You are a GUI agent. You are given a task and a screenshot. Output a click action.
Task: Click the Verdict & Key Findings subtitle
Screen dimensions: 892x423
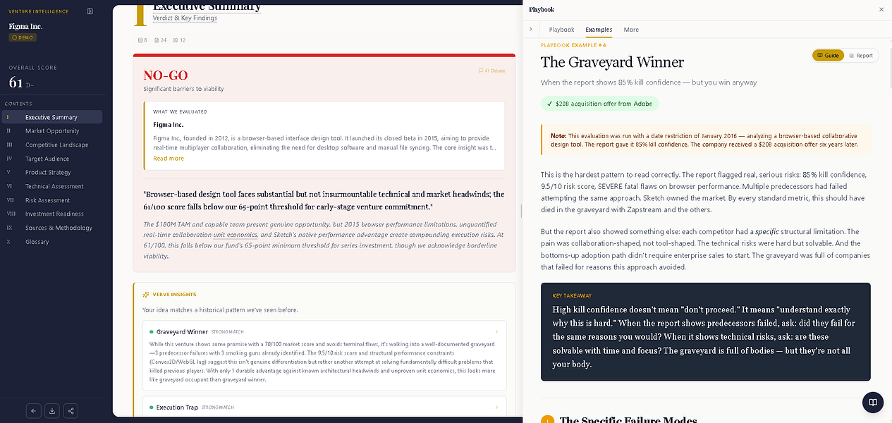pyautogui.click(x=185, y=18)
